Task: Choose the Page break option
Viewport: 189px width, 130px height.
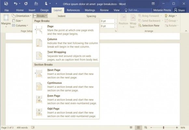Action: (66, 30)
